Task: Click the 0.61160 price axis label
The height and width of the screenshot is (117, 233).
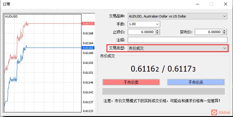Action: tap(88, 53)
